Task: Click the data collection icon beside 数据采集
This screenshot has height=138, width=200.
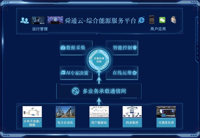Action: click(x=63, y=48)
